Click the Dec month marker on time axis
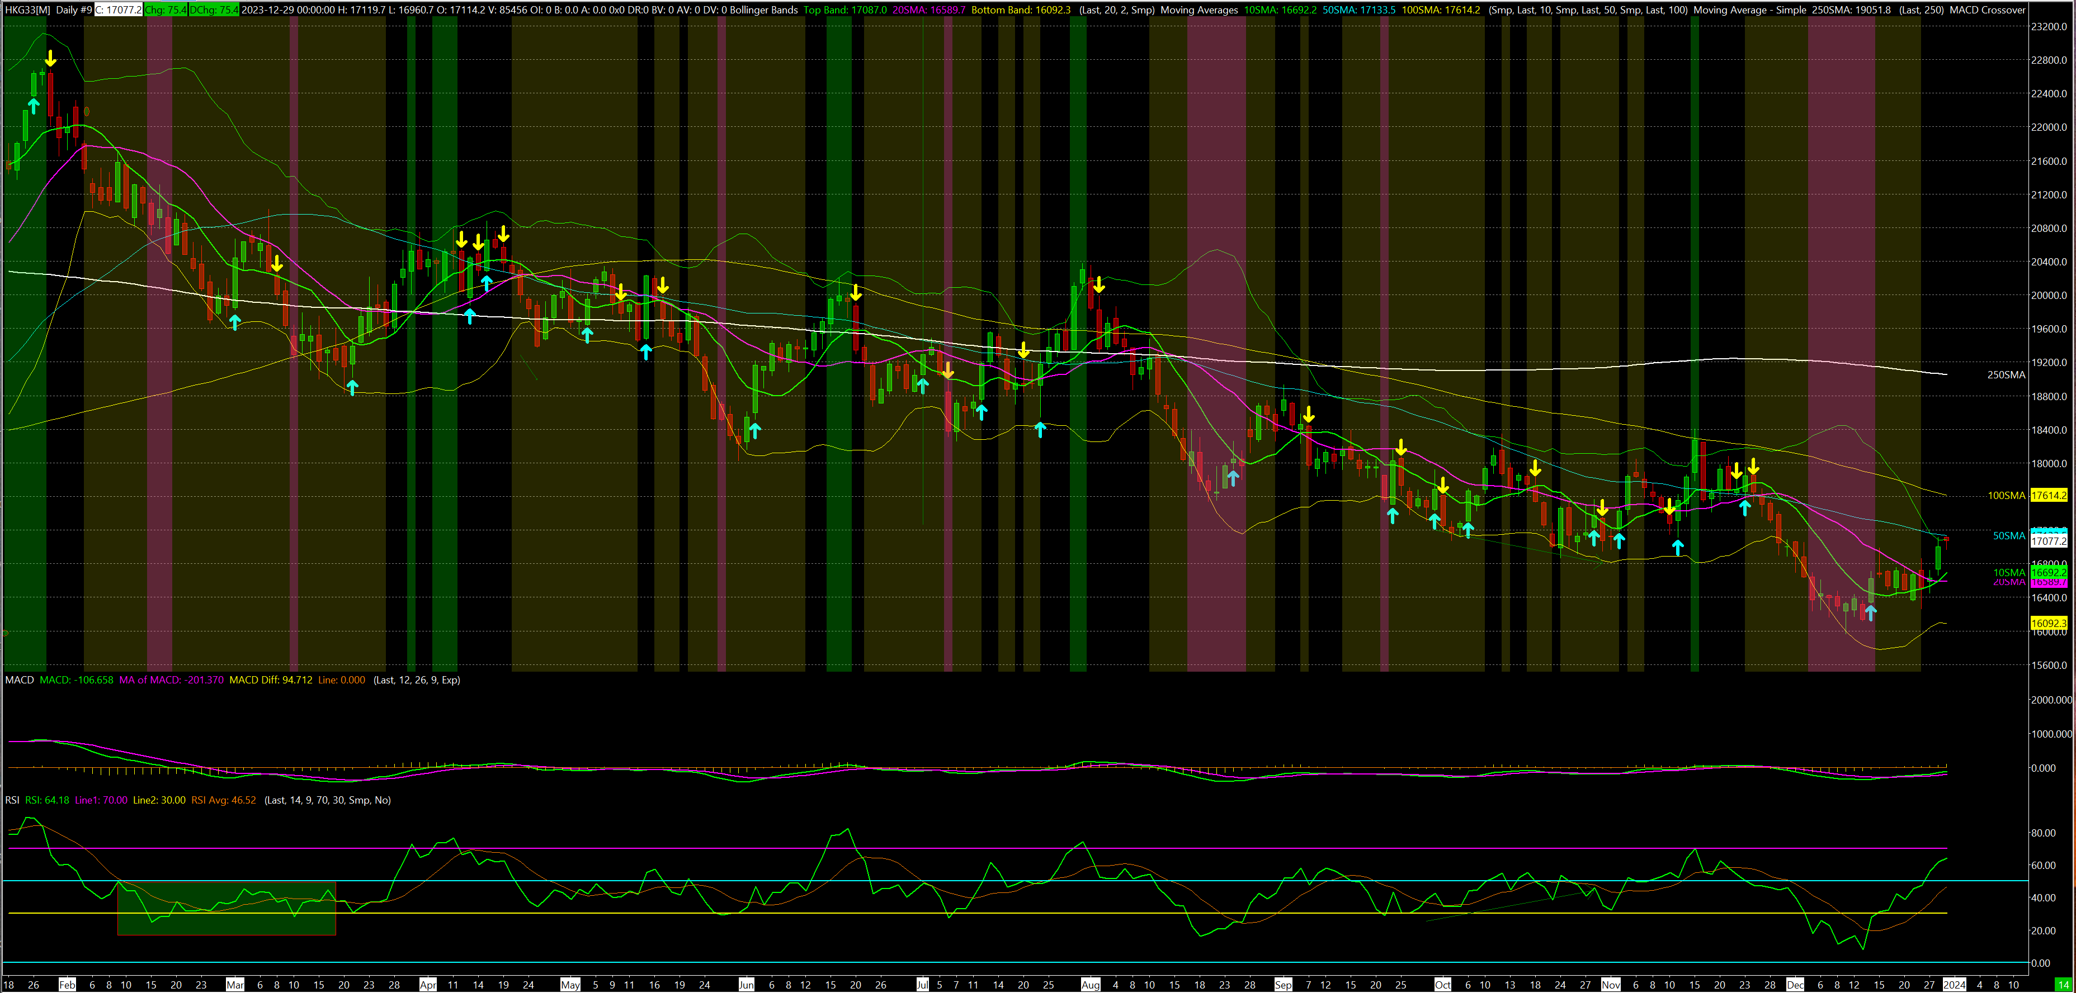 (1795, 984)
